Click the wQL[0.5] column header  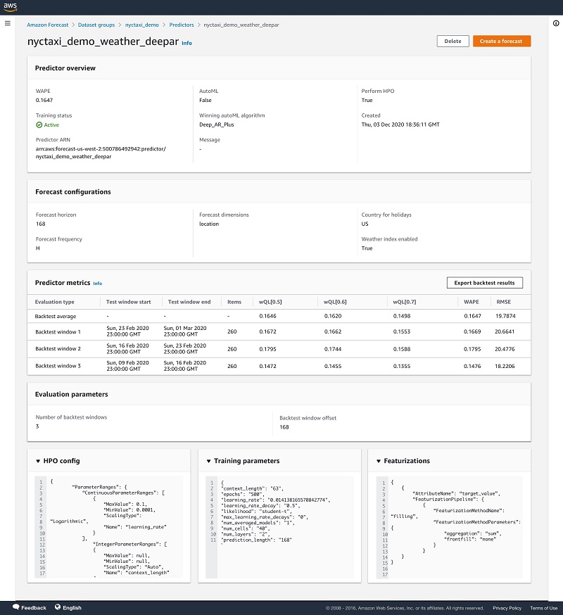(x=270, y=302)
